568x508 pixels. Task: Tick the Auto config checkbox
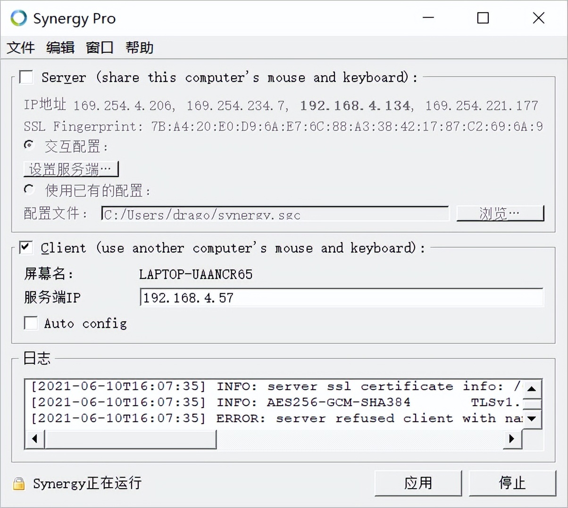point(31,323)
